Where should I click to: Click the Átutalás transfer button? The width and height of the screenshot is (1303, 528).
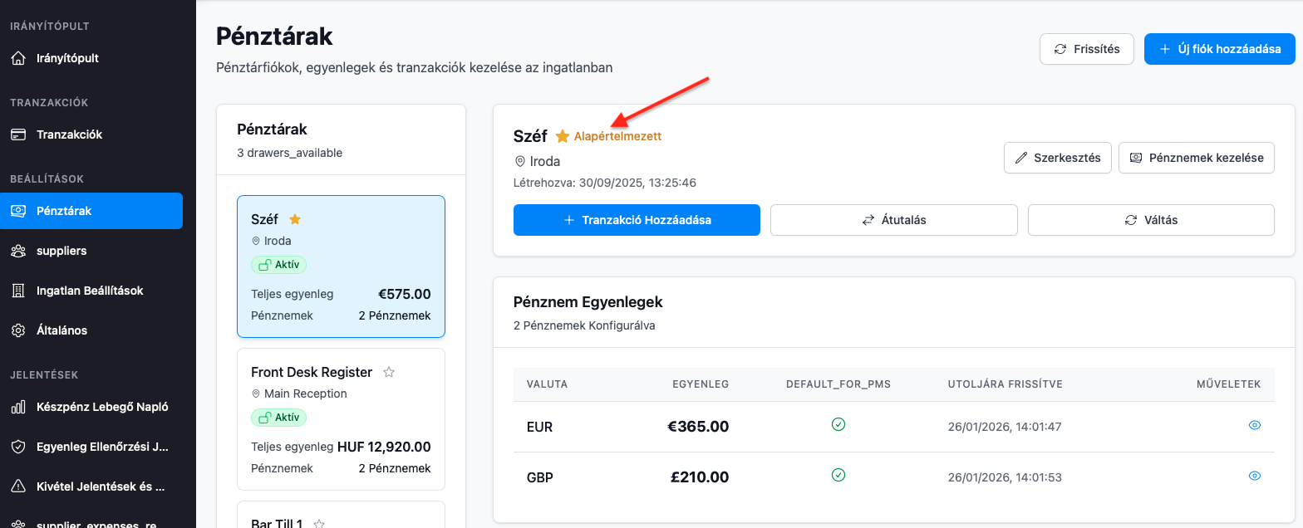(893, 220)
